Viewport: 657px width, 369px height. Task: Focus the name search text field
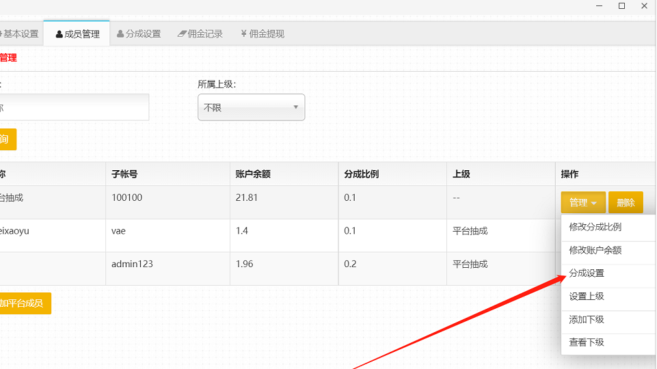(74, 107)
